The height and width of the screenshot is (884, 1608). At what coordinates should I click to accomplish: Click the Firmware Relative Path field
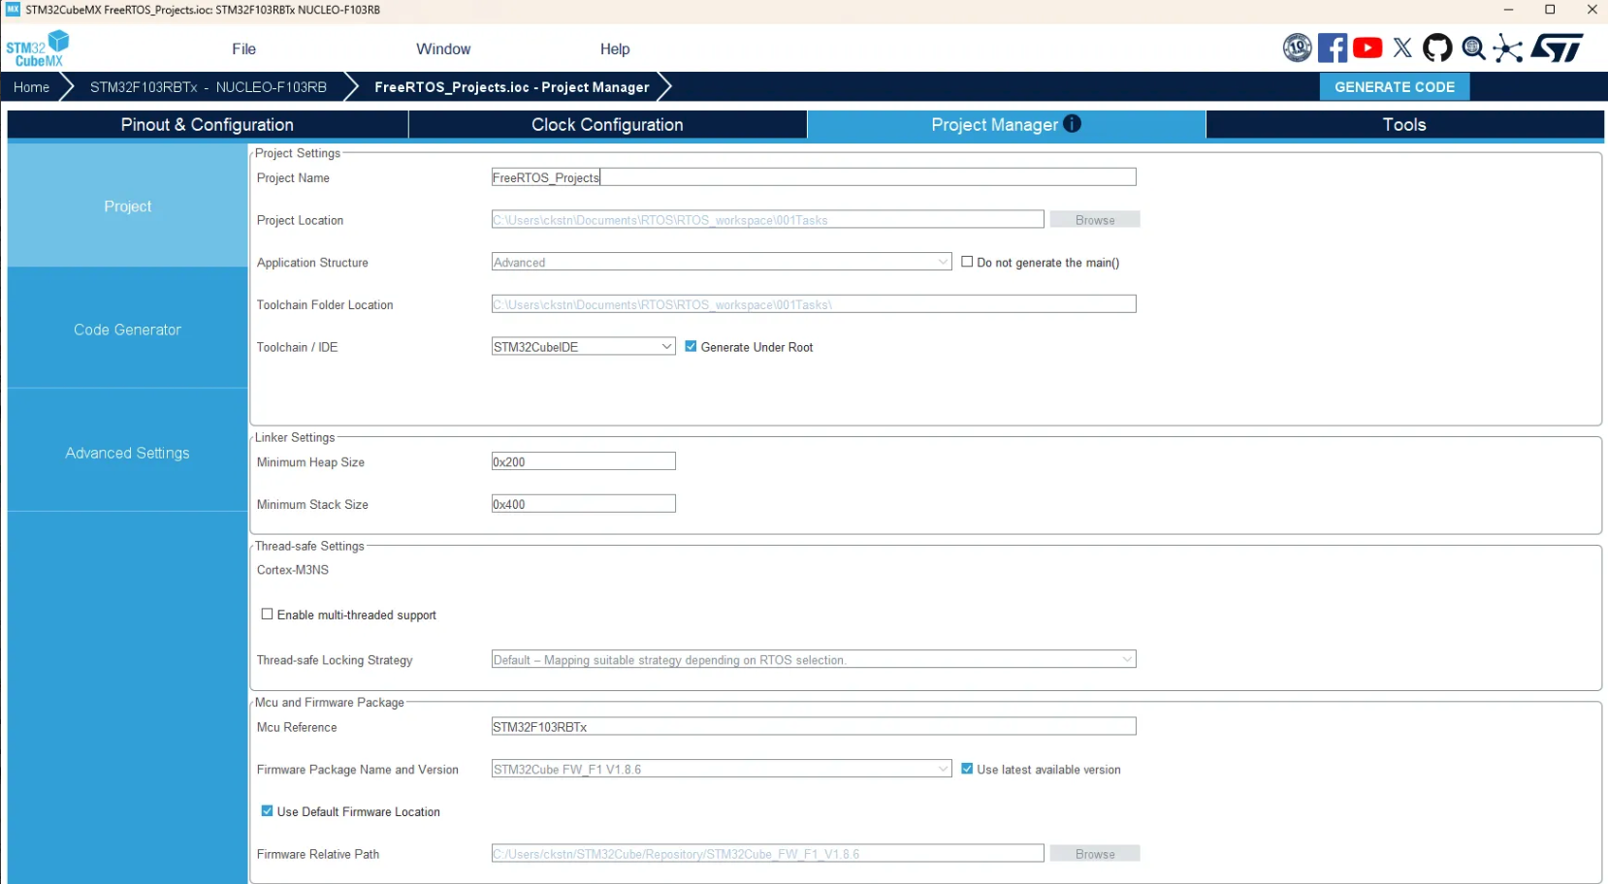768,853
